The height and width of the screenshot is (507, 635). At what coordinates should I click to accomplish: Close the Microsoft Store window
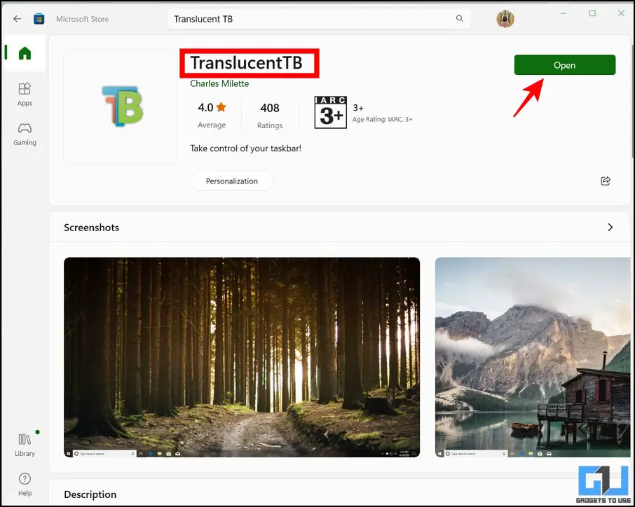pos(621,13)
